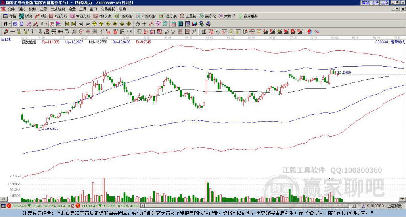Screen dimensions: 406x217
Task: Click the 深 index status icon
Action: click(x=78, y=206)
